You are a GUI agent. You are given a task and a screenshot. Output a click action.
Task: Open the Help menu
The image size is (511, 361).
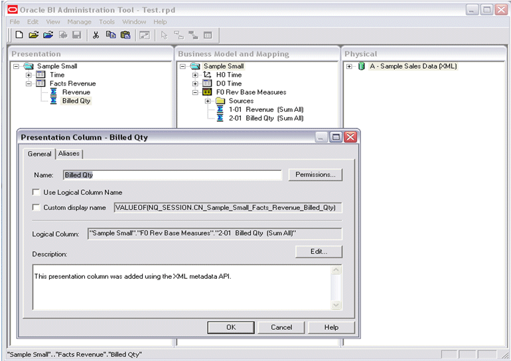click(x=160, y=22)
